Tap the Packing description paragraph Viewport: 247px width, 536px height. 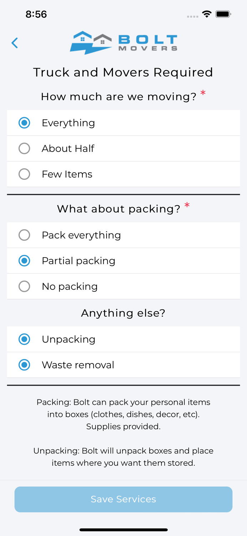[x=123, y=414]
